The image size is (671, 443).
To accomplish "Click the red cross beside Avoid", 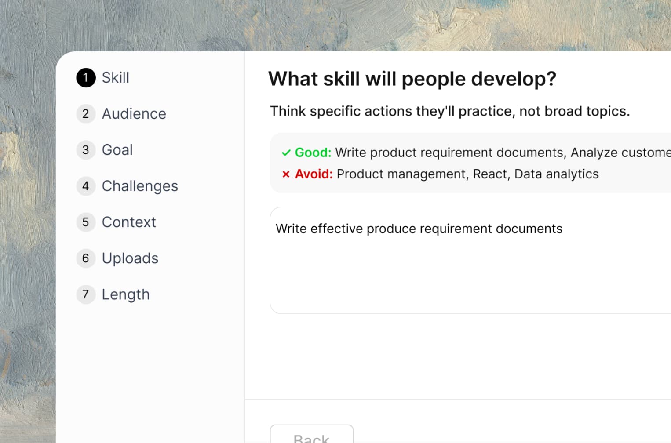I will [x=286, y=174].
